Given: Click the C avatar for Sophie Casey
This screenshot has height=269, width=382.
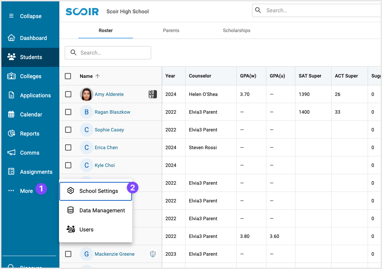Looking at the screenshot, I should tap(87, 130).
